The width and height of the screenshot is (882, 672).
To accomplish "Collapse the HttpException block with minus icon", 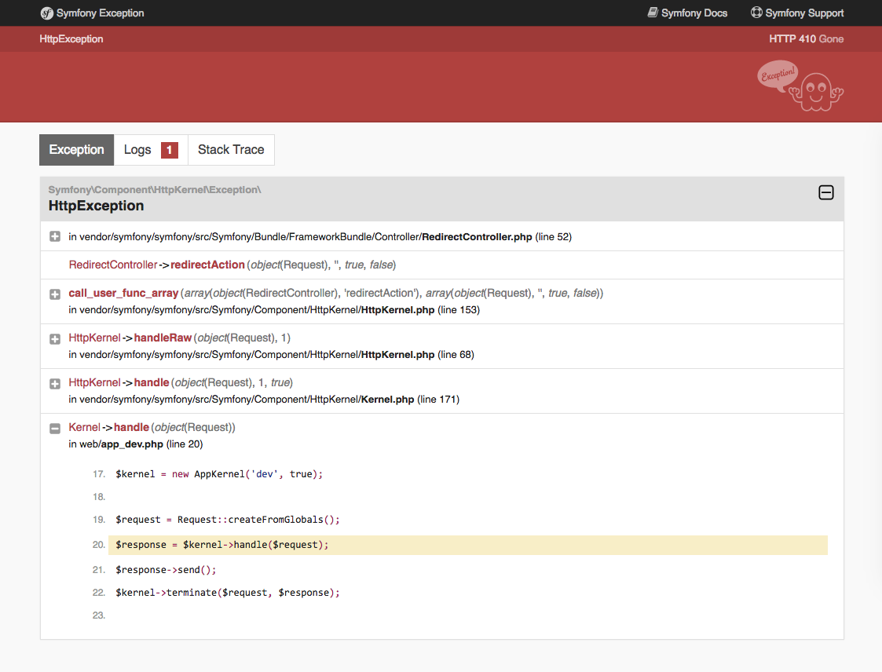I will point(825,193).
